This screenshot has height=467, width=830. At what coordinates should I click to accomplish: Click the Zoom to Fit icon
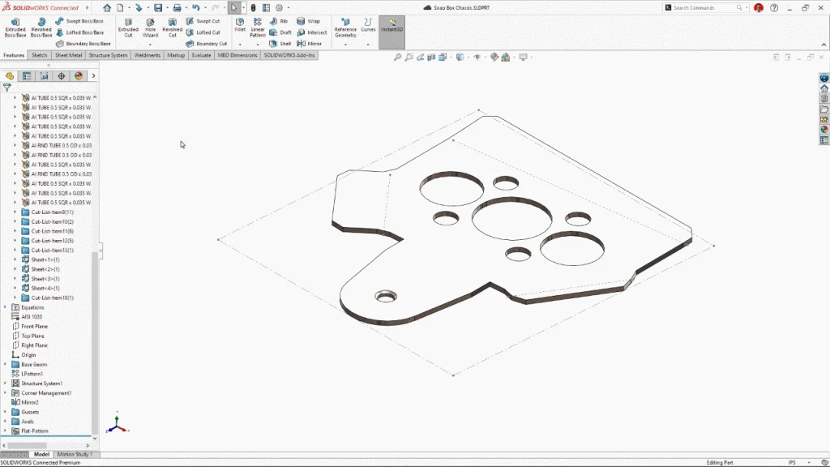[397, 57]
